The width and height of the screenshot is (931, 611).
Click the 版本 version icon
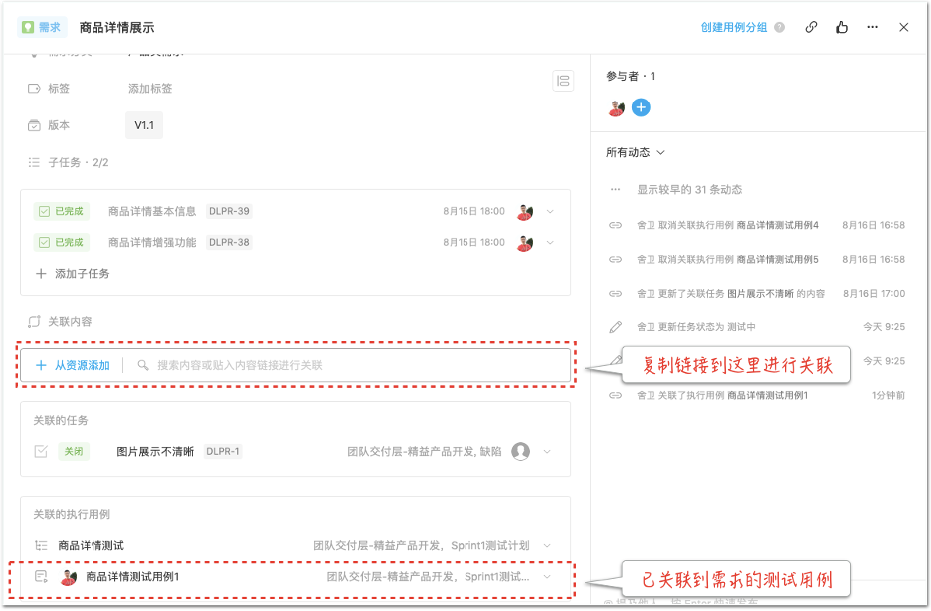[x=34, y=125]
